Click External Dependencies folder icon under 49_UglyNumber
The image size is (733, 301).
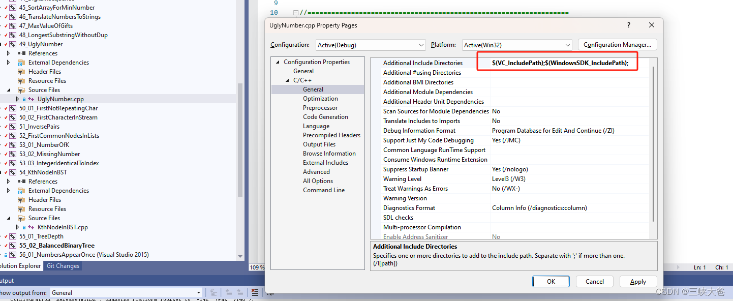click(x=22, y=63)
